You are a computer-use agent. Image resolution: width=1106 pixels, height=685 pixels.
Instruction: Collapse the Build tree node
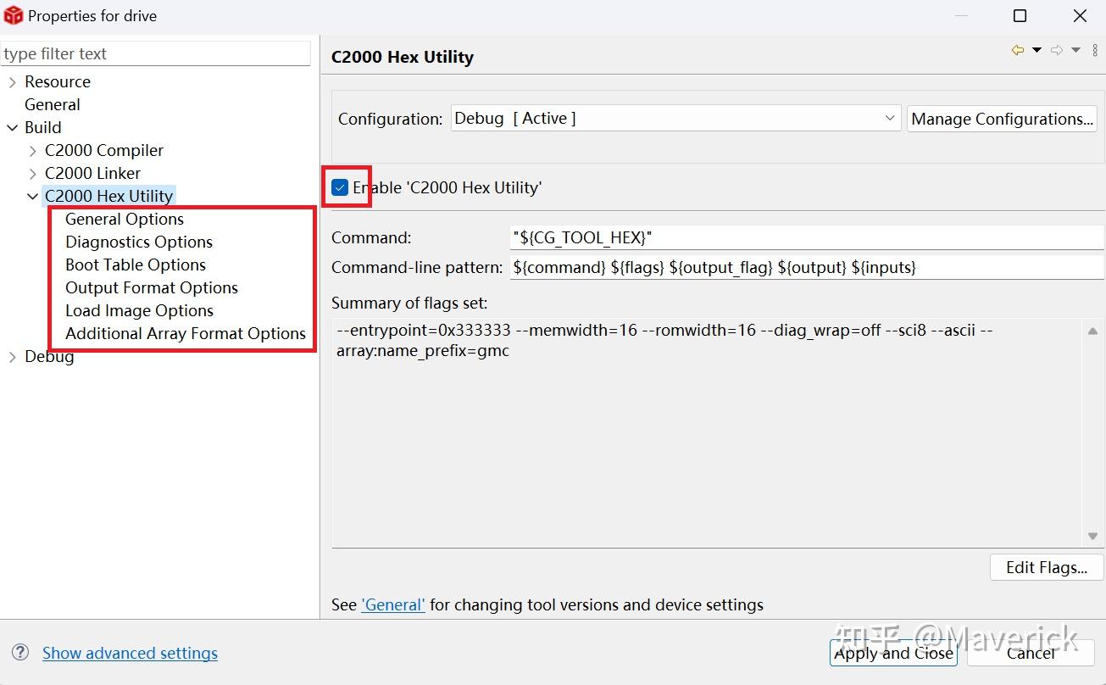[x=12, y=128]
